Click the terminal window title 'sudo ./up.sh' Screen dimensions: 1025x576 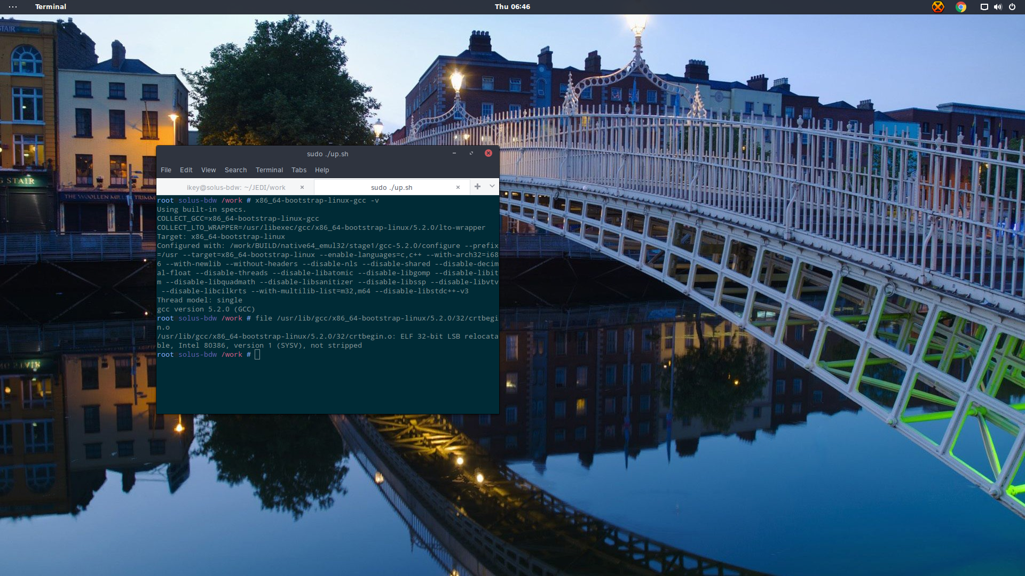pyautogui.click(x=328, y=154)
